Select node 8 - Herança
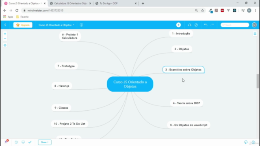 pyautogui.click(x=62, y=86)
